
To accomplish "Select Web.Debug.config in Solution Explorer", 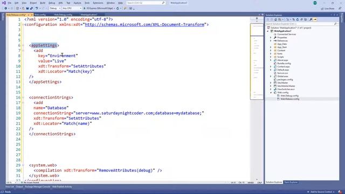I will 289,96.
